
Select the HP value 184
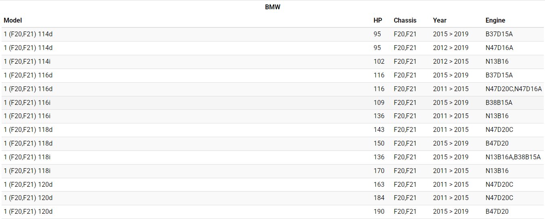379,198
